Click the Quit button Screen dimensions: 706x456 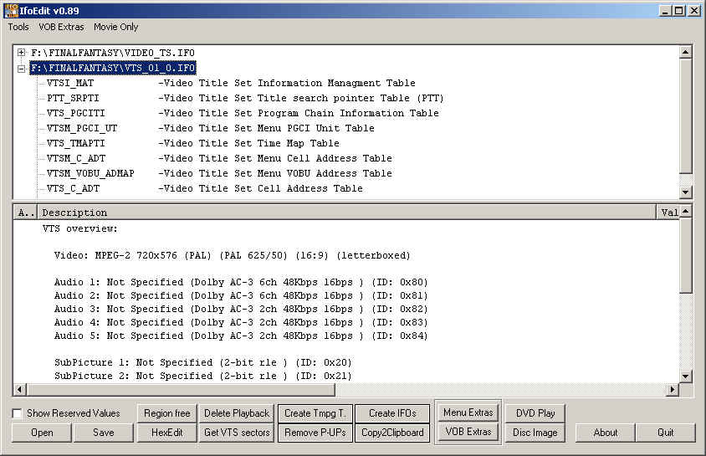tap(666, 433)
